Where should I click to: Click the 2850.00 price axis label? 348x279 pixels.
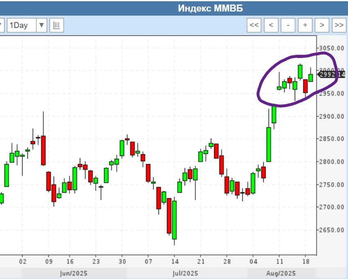332,139
